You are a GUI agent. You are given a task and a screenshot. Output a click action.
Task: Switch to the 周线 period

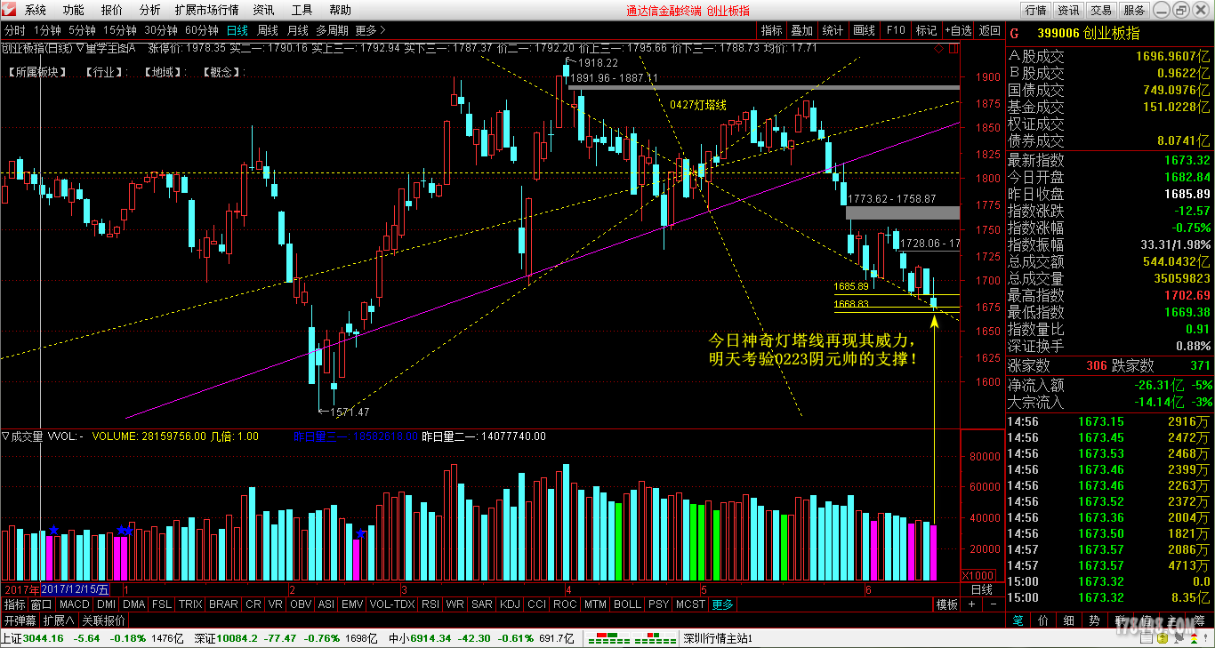268,30
